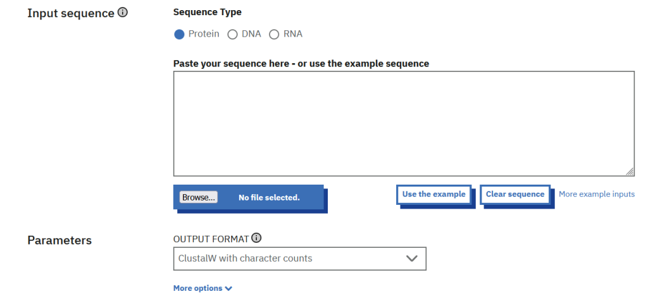Screen dimensions: 648x306
Task: Select the Protein sequence type
Action: (x=179, y=34)
